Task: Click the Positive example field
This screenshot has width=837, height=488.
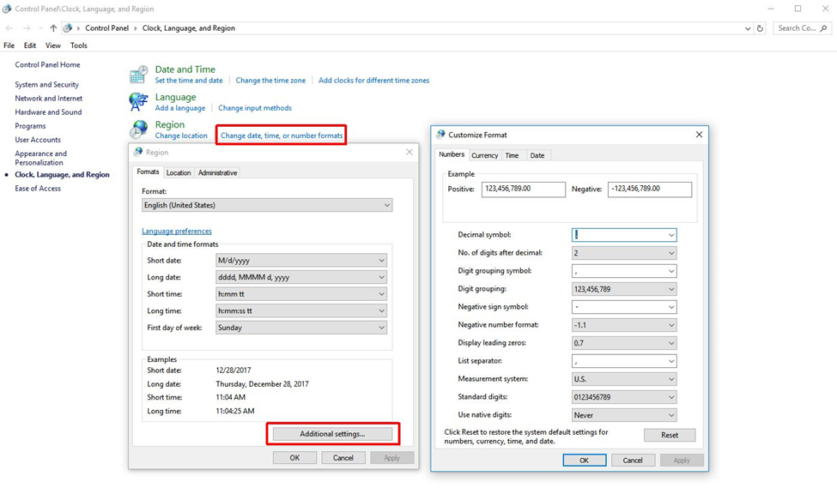Action: pyautogui.click(x=523, y=190)
